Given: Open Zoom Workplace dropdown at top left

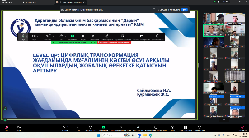Looking at the screenshot, I should coord(17,2).
